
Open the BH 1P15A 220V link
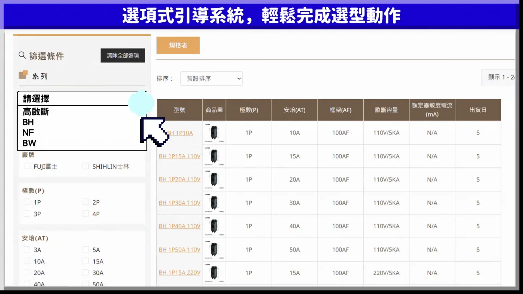coord(180,273)
